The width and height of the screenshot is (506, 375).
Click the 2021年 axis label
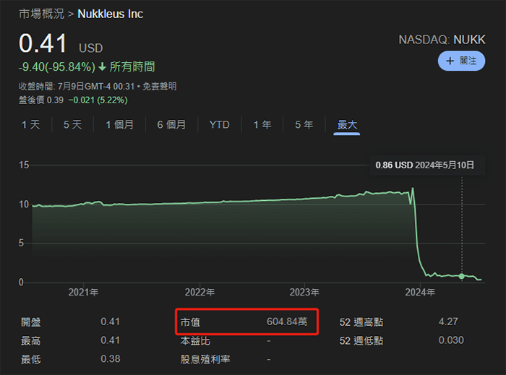[83, 292]
